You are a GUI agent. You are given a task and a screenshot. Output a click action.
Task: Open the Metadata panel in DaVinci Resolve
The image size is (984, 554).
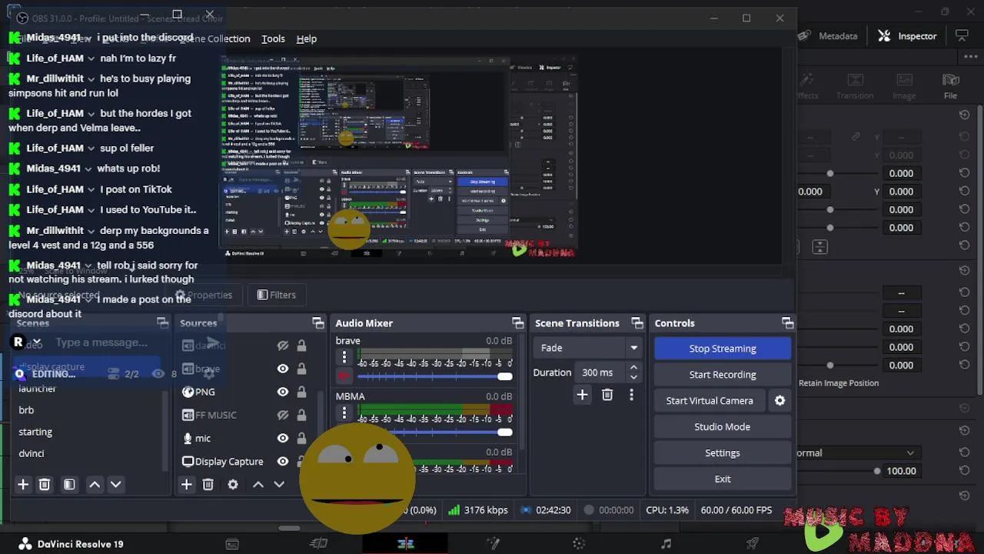828,36
